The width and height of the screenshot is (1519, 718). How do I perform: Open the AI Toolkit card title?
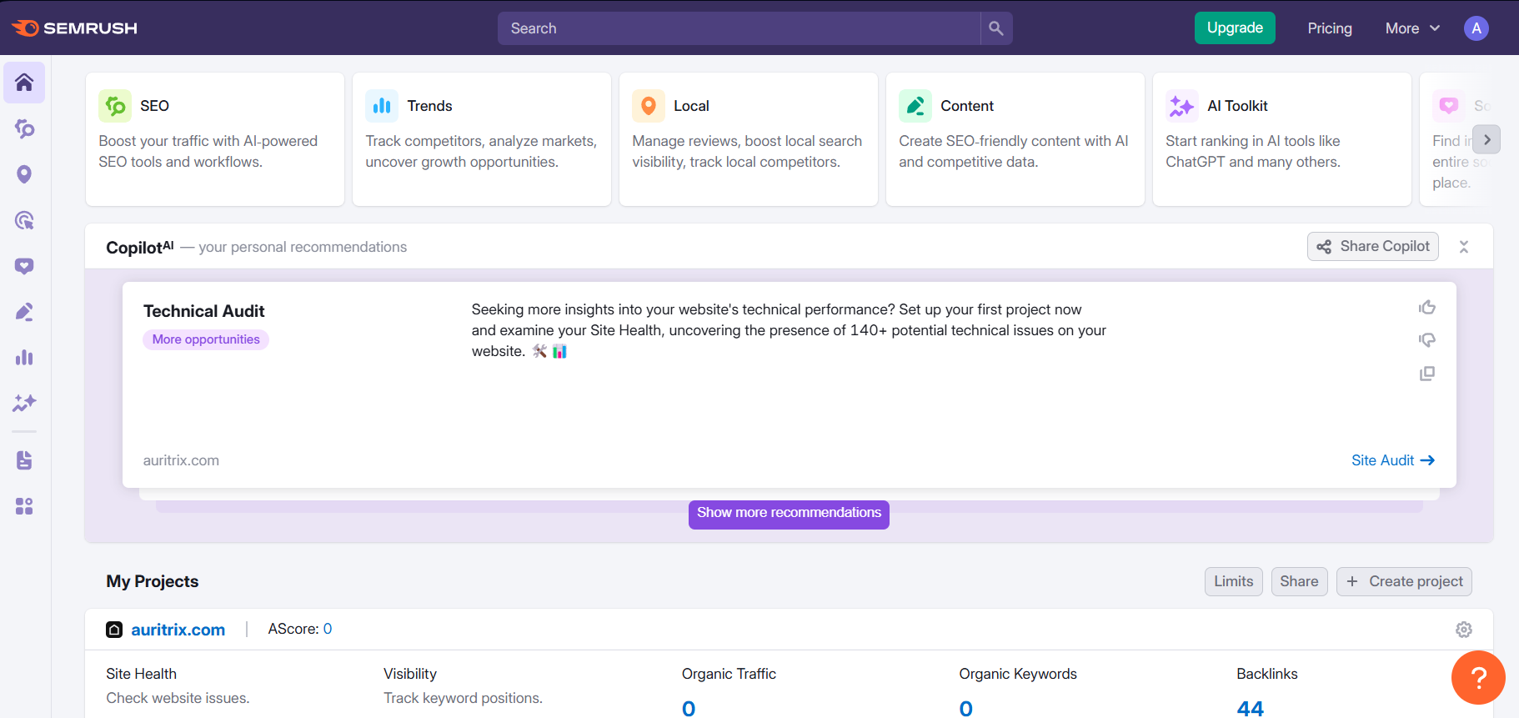(1237, 106)
